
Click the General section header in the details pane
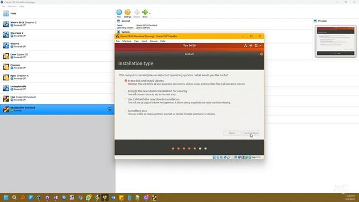point(126,21)
